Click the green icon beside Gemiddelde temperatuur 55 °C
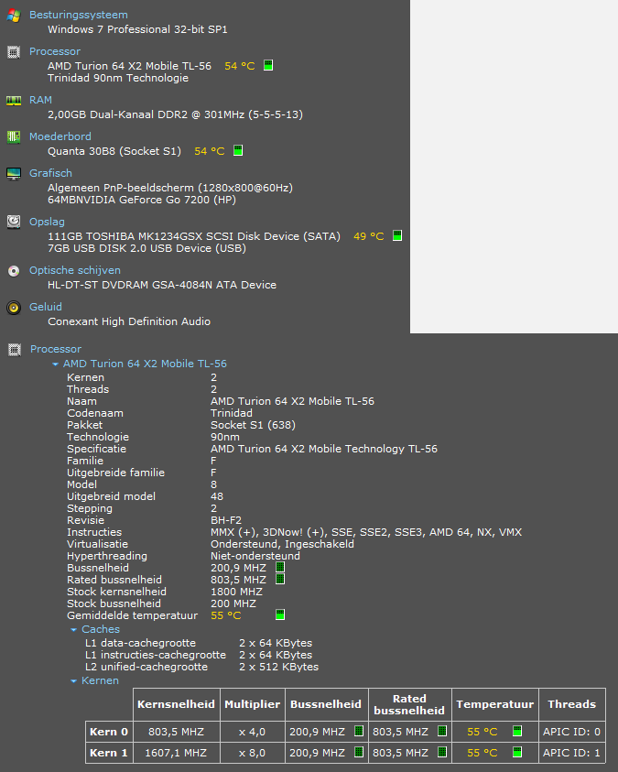The height and width of the screenshot is (772, 618). [280, 614]
